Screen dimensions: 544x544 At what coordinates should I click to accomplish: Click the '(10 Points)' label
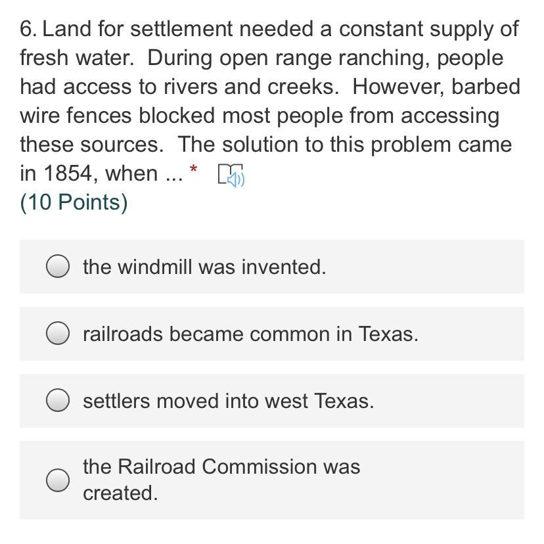[x=74, y=202]
